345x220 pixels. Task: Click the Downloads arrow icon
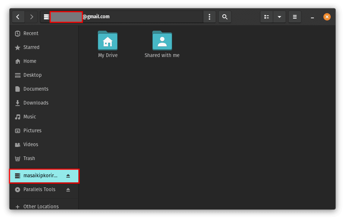pos(18,103)
